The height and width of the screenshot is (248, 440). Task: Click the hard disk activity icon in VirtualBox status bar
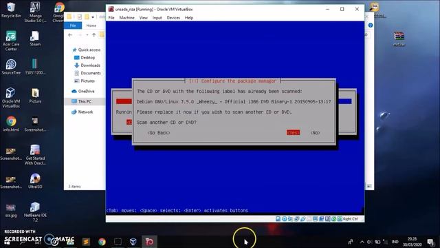278,219
